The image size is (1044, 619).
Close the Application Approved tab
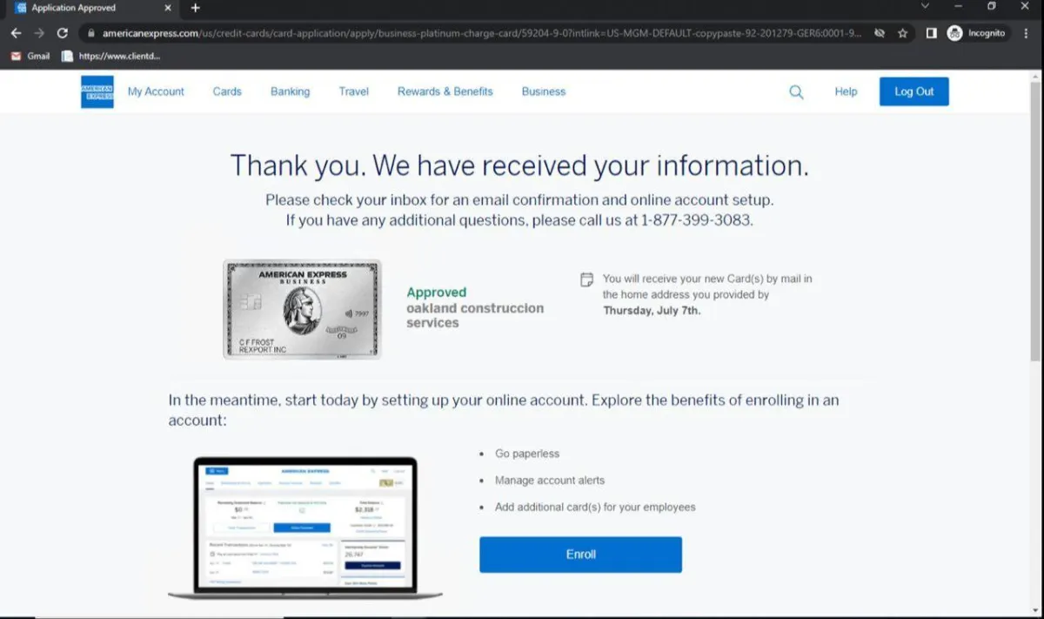(x=168, y=8)
